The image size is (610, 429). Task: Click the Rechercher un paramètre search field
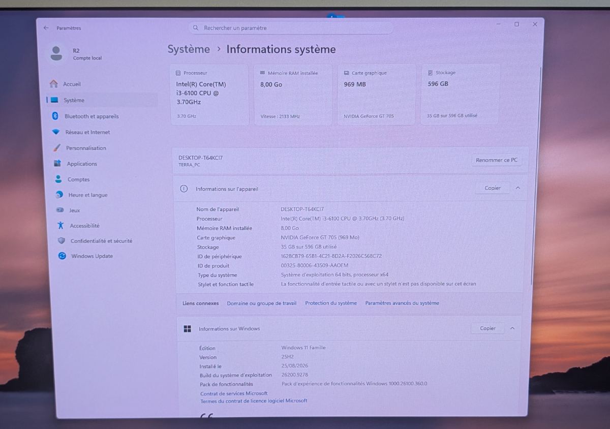(x=290, y=28)
